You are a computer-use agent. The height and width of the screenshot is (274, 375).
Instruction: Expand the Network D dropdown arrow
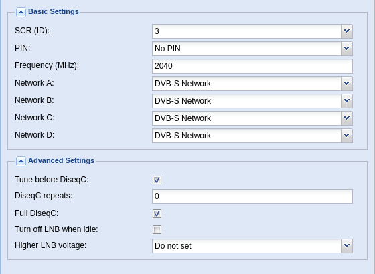pos(347,136)
